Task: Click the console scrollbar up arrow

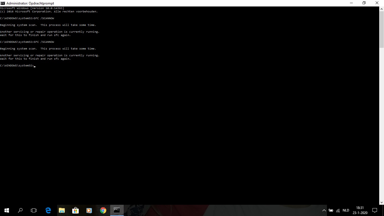Action: (x=381, y=9)
